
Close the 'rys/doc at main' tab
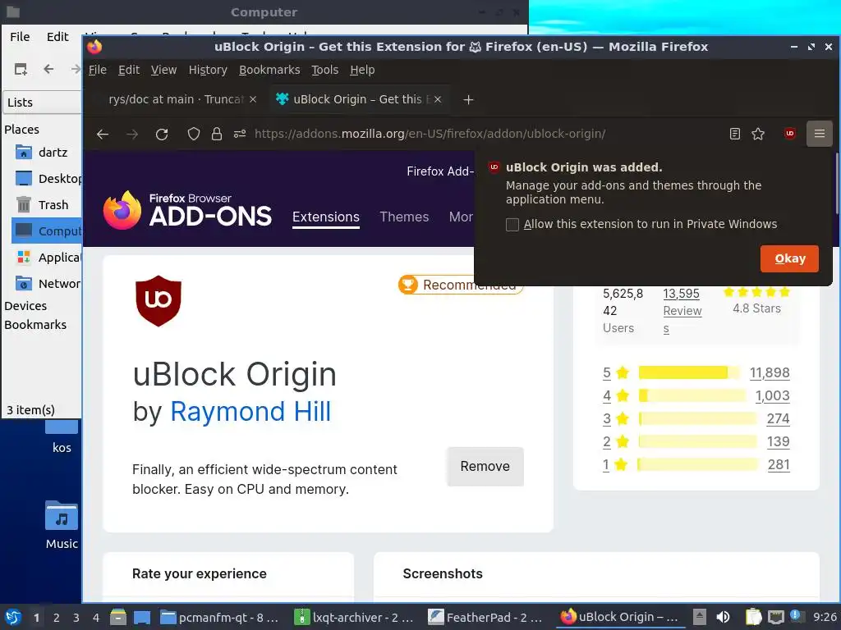click(x=253, y=99)
